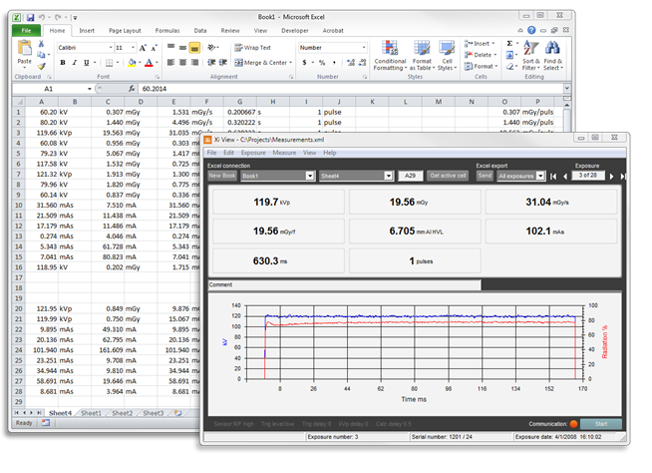
Task: Open the font size 11 dropdown
Action: (133, 48)
